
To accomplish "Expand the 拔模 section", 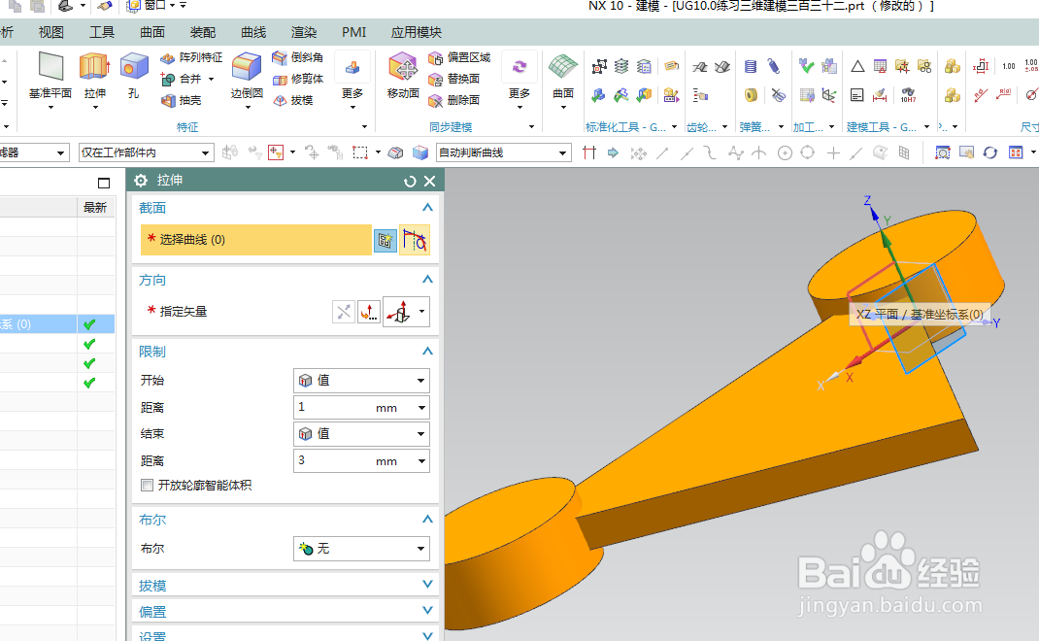I will (x=427, y=584).
